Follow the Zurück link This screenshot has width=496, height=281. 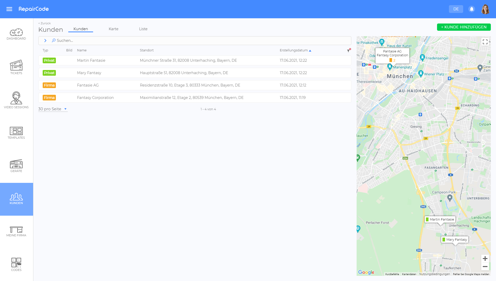[44, 23]
